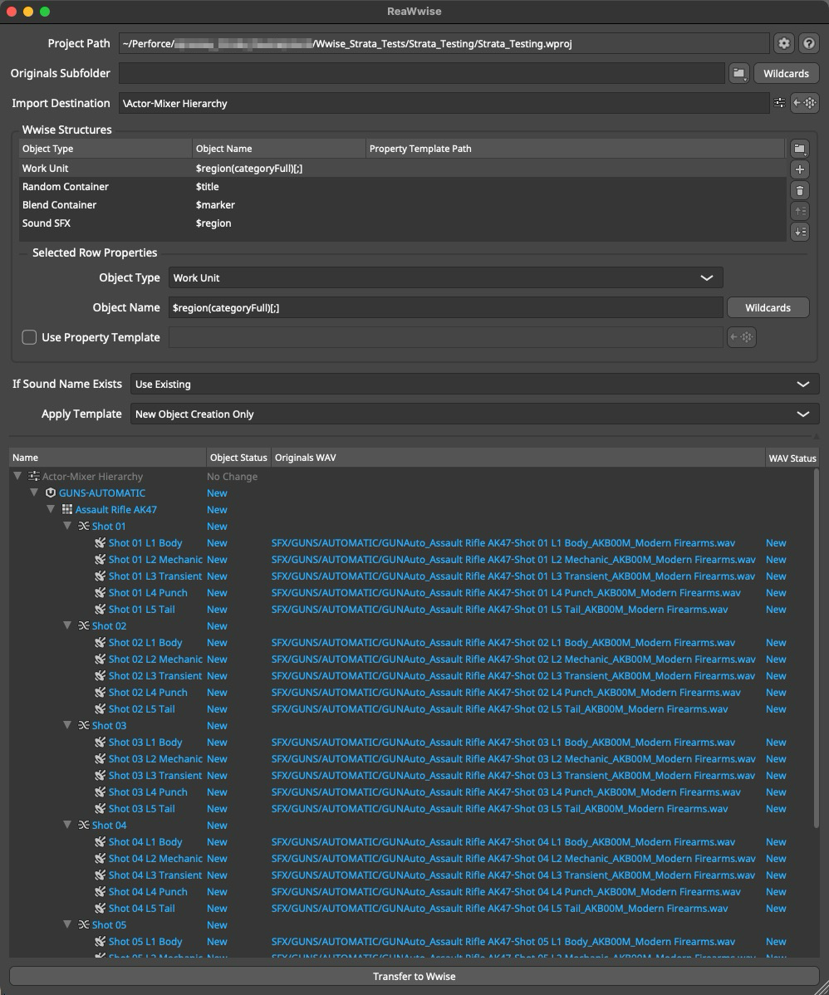Select the Blend Container structure row
Viewport: 829px width, 995px height.
click(402, 205)
